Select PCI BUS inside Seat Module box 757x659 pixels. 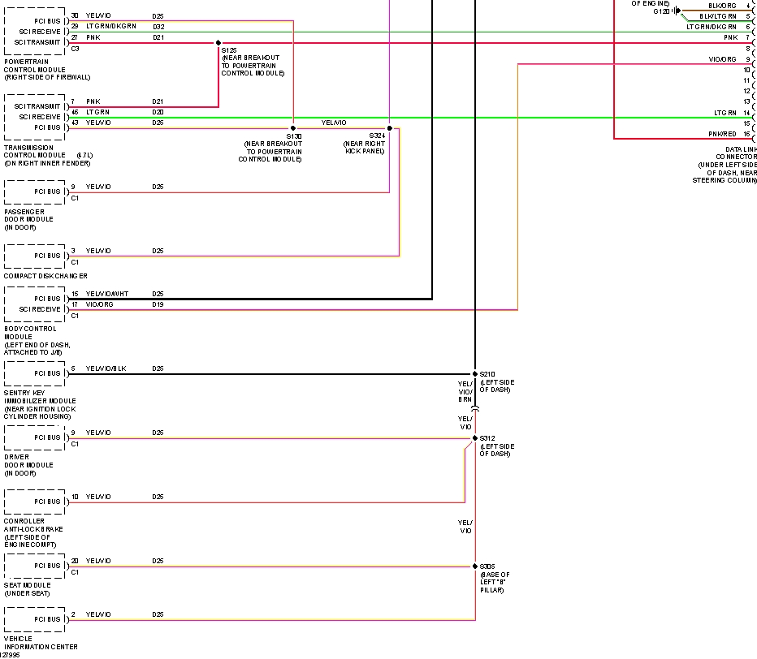47,566
